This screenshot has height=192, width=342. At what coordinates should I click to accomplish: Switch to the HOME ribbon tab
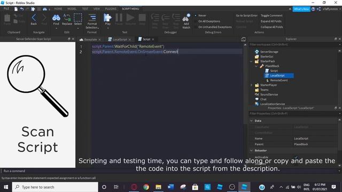[x=58, y=9]
